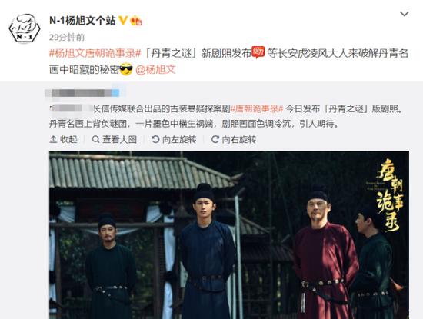Expand the post options chevron
The width and height of the screenshot is (423, 319).
(404, 14)
